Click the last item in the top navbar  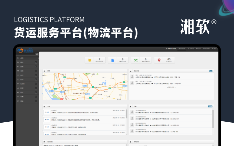(x=214, y=49)
